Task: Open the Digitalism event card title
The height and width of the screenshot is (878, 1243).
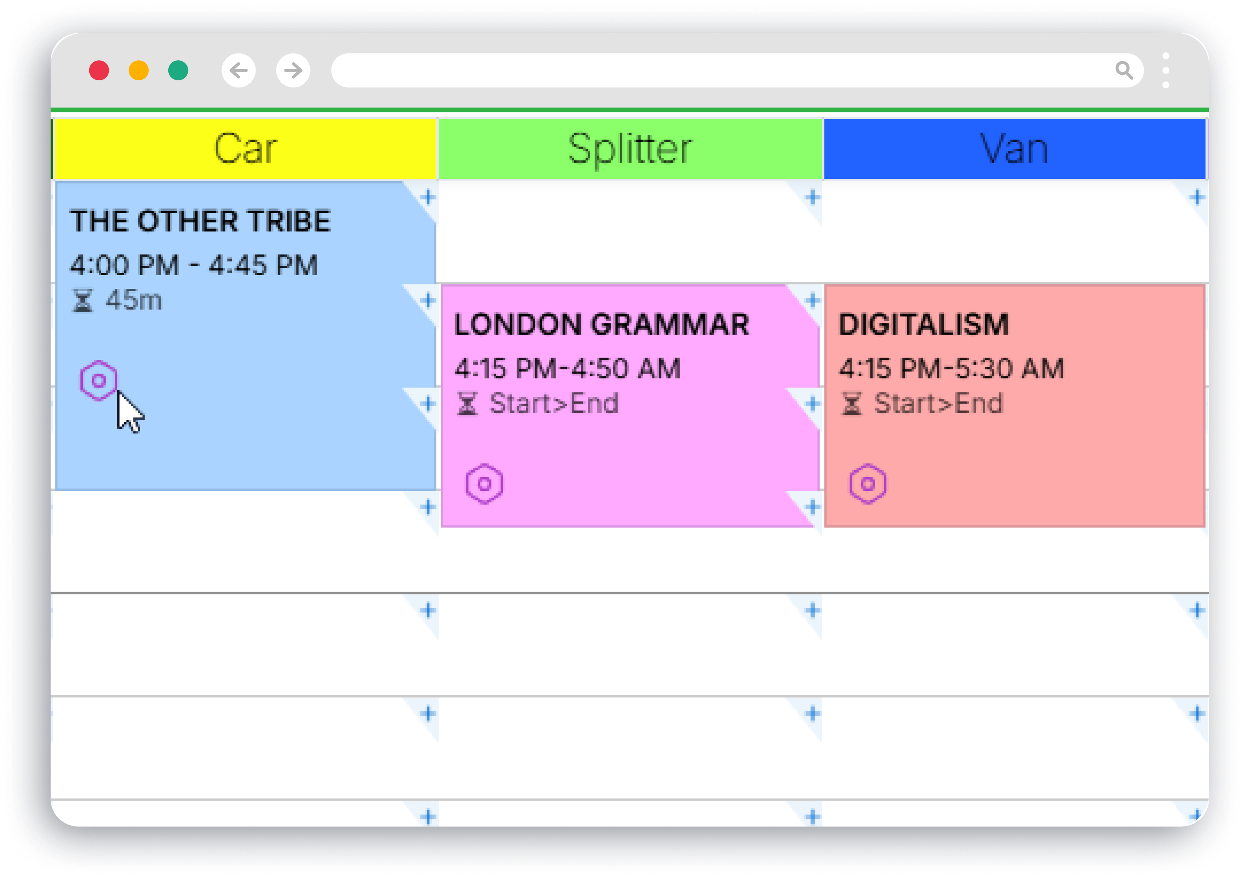Action: (924, 325)
